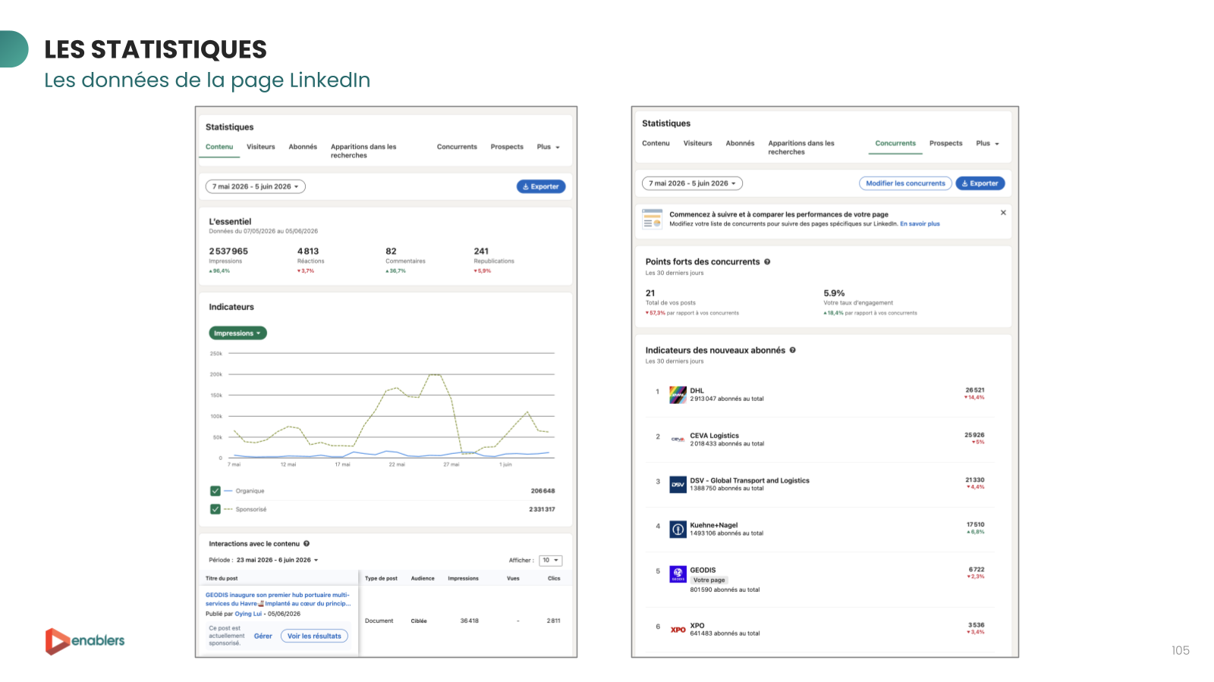Viewport: 1214px width, 682px height.
Task: Click the 26 521 new followers value
Action: (975, 390)
